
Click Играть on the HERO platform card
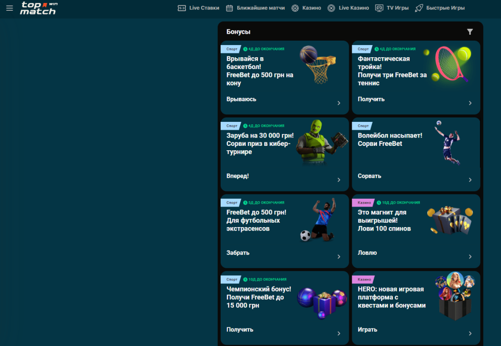[367, 330]
